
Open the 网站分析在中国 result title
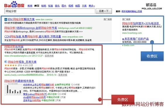click(x=14, y=46)
